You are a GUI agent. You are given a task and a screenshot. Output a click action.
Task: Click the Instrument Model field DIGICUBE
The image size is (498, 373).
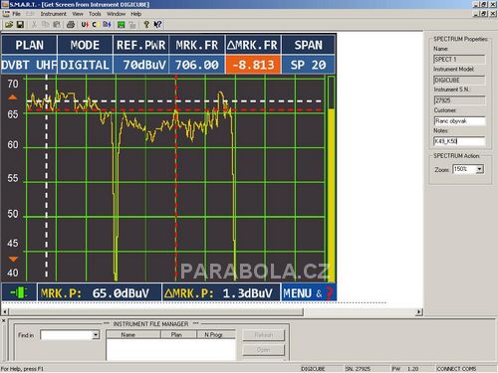459,81
